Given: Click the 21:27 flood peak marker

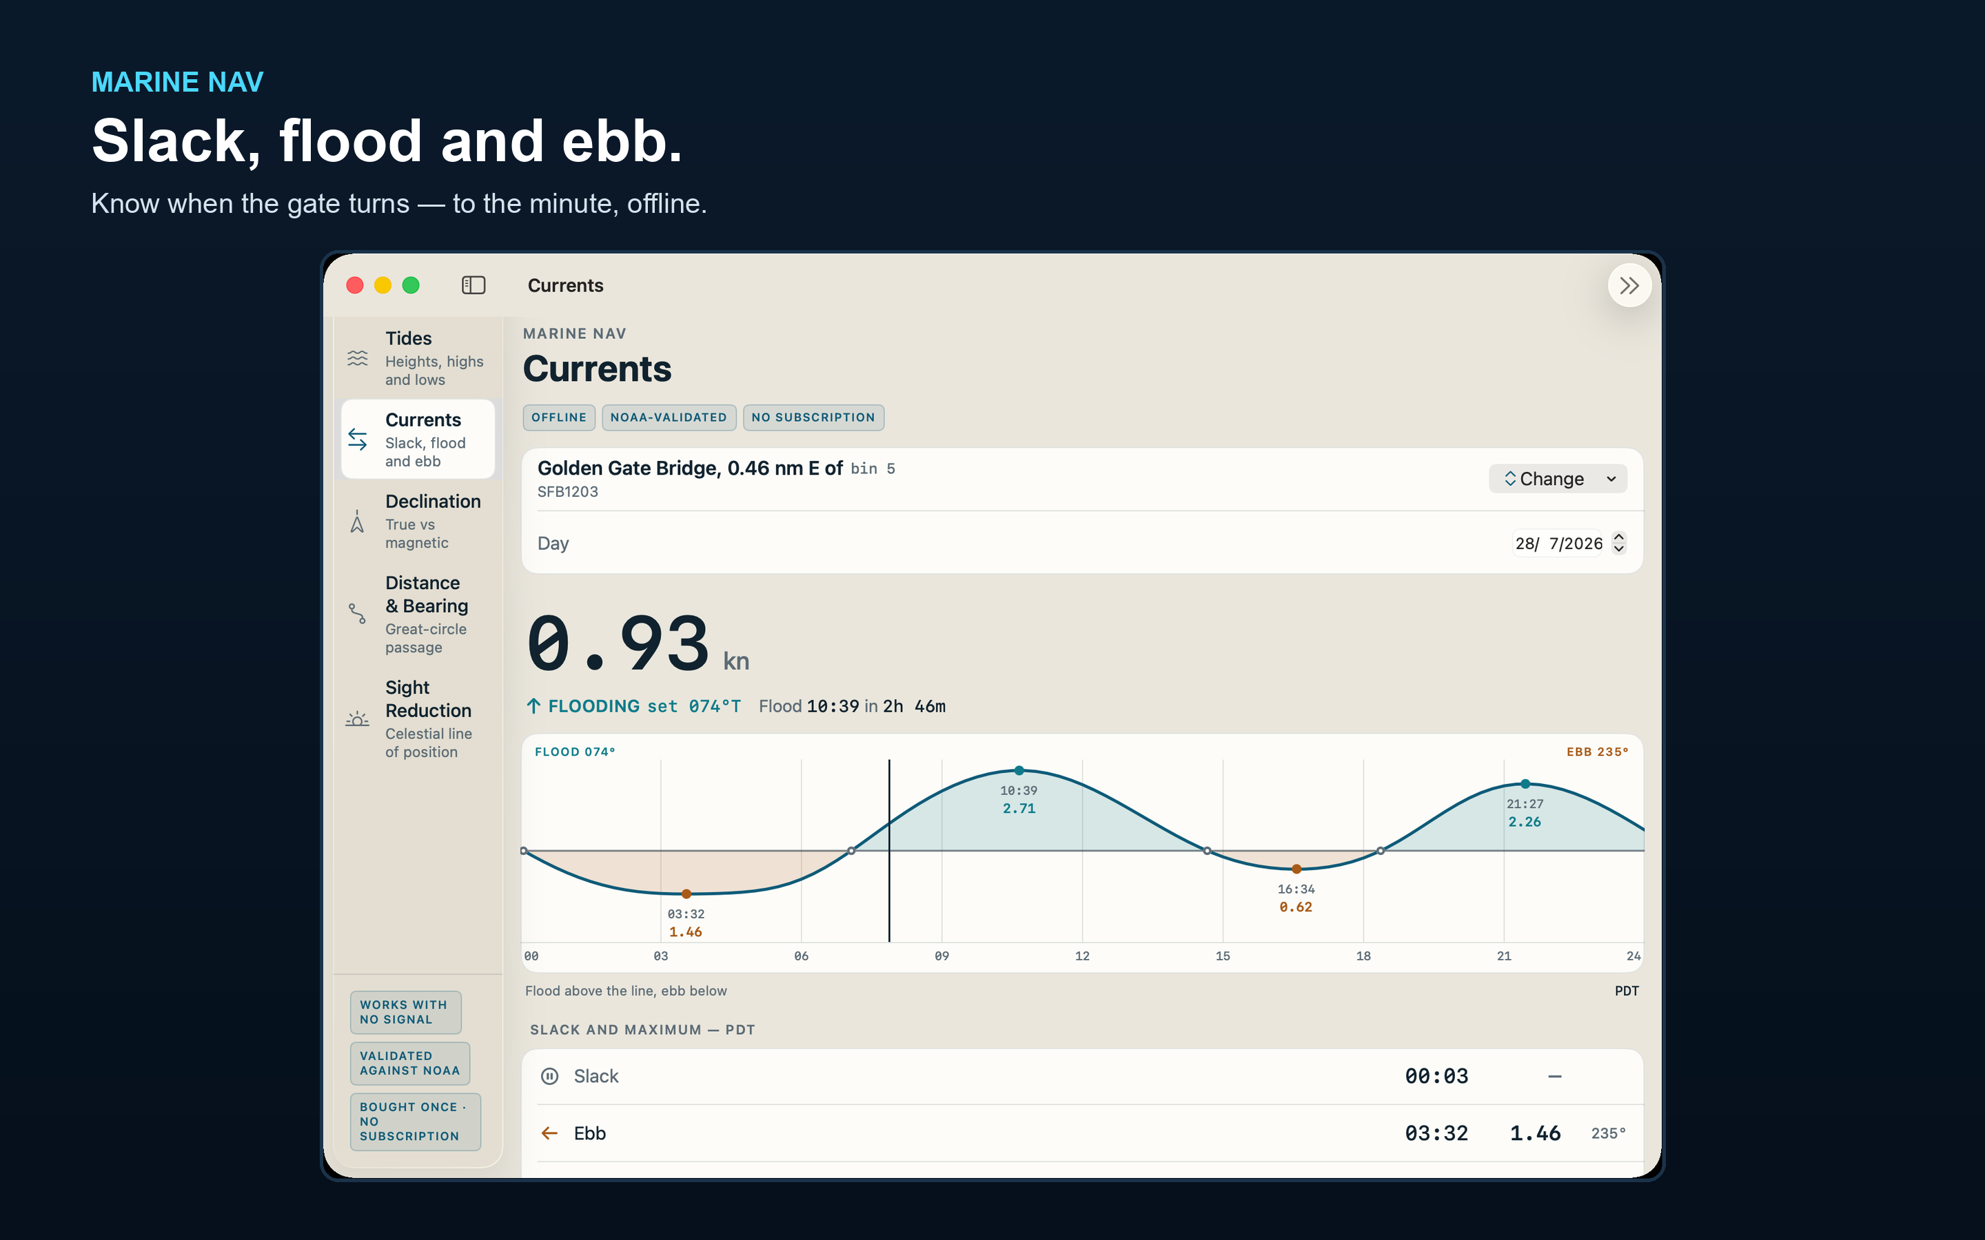Looking at the screenshot, I should tap(1525, 784).
